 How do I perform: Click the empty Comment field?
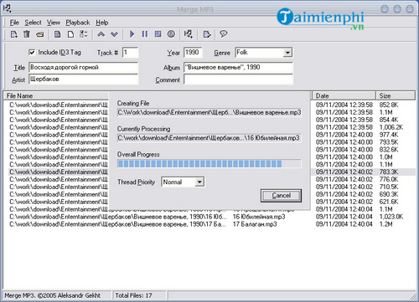[x=238, y=79]
